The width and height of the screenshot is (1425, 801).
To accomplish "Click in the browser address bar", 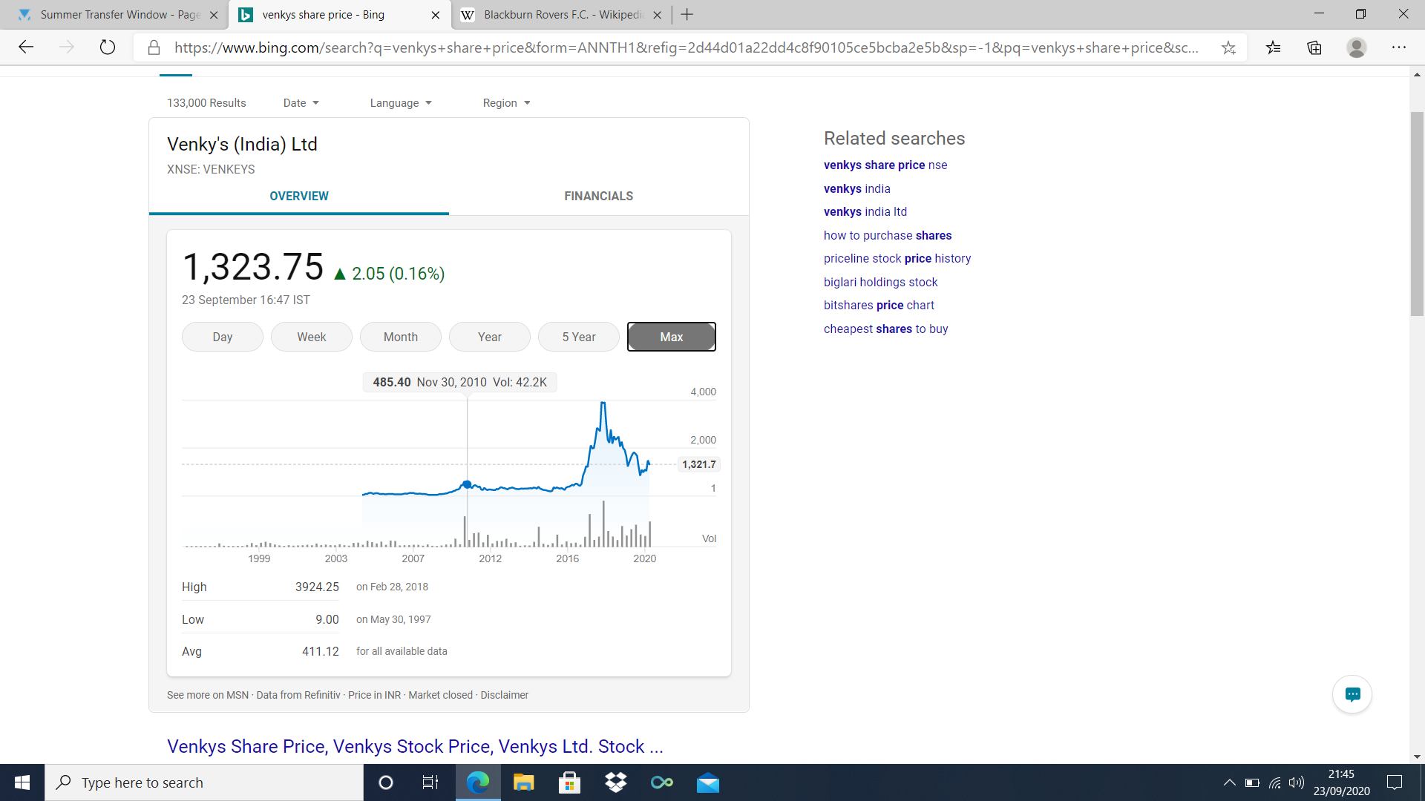I will click(x=686, y=47).
